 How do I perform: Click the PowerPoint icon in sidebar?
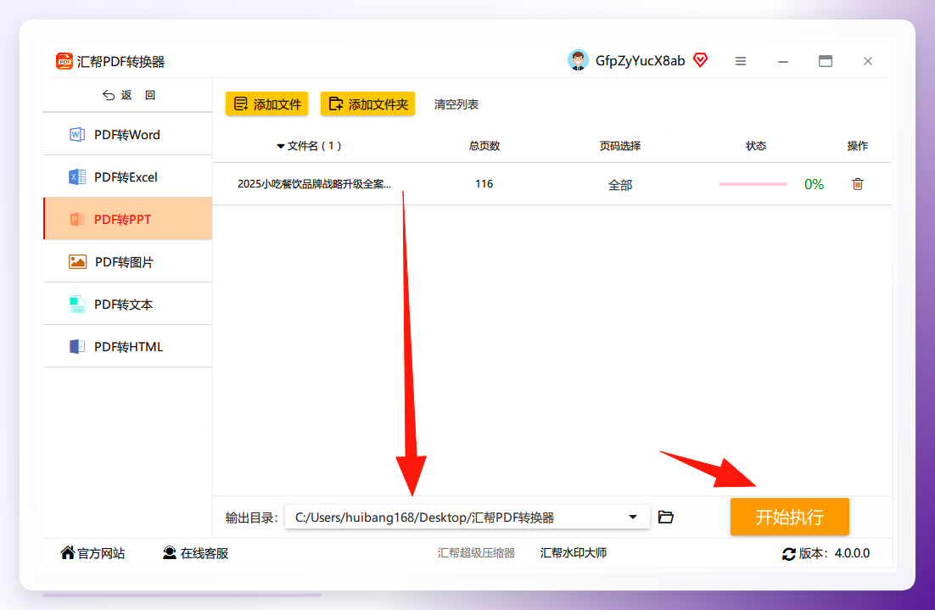(77, 220)
